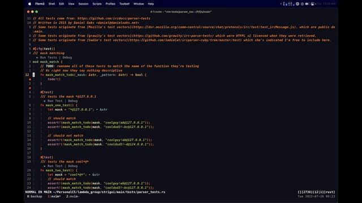Open the Edit menu
362x203 pixels.
tap(62, 4)
